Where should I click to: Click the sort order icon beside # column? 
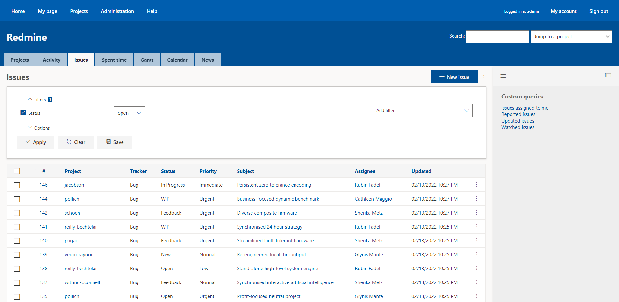pyautogui.click(x=37, y=171)
